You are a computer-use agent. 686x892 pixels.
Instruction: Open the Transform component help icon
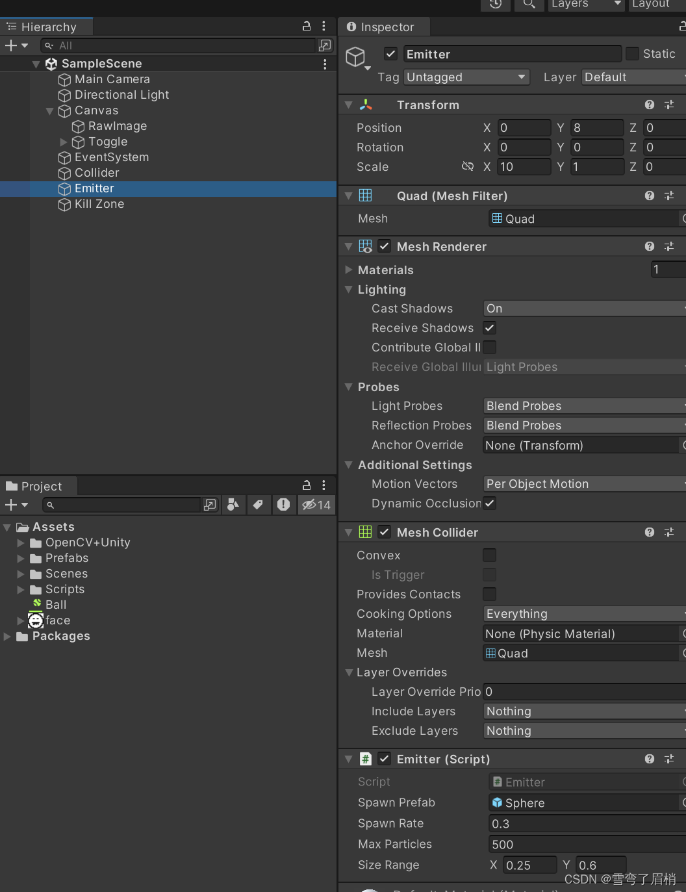pos(650,105)
